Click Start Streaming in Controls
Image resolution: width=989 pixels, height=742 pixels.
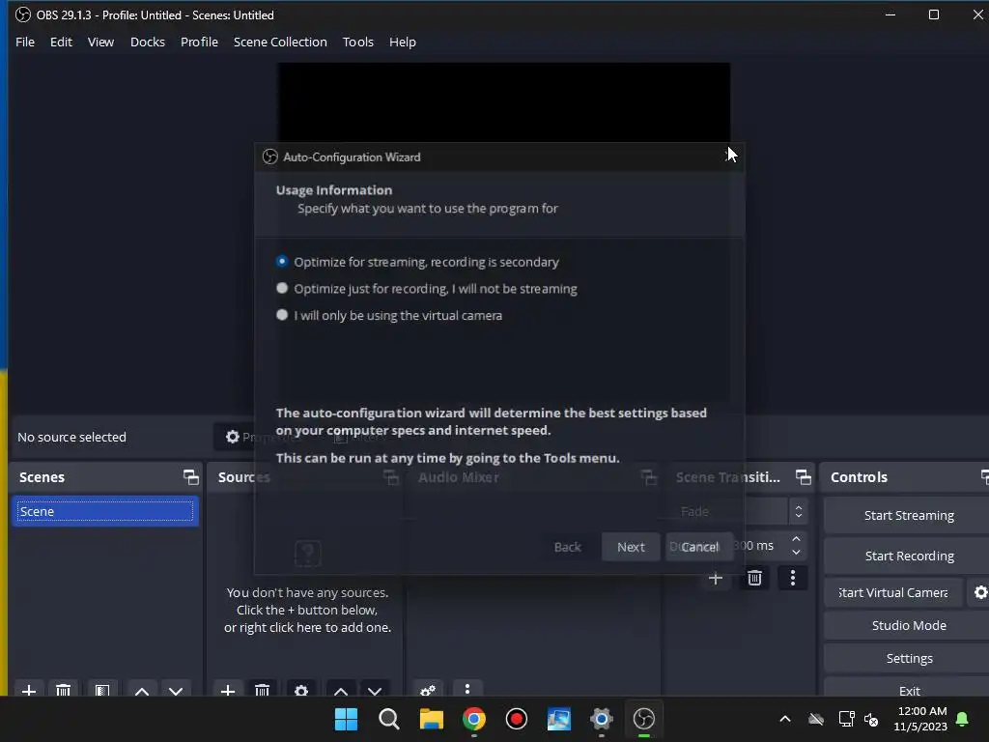[908, 516]
